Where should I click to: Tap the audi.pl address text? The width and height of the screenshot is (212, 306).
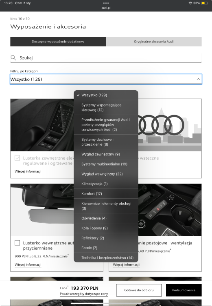tap(106, 8)
